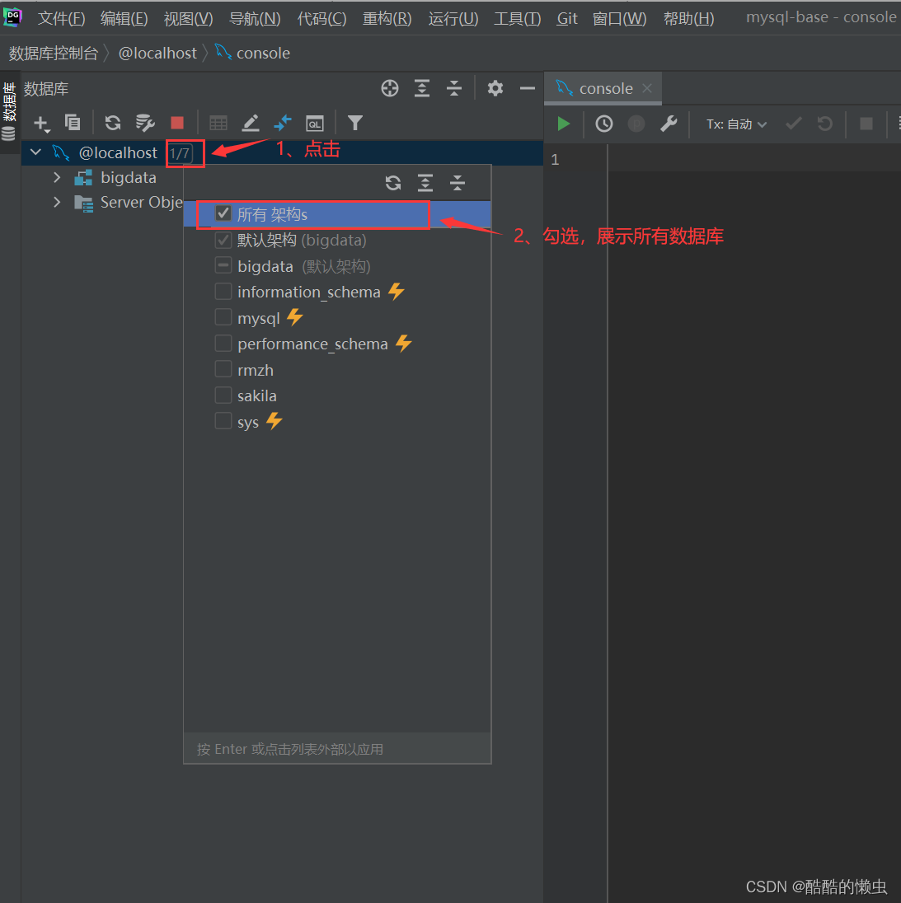Viewport: 901px width, 903px height.
Task: Open the Git menu
Action: 567,19
